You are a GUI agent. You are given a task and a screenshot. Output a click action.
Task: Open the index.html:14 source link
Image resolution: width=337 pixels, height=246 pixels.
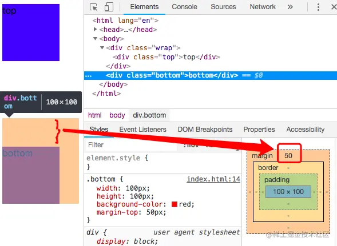(213, 179)
